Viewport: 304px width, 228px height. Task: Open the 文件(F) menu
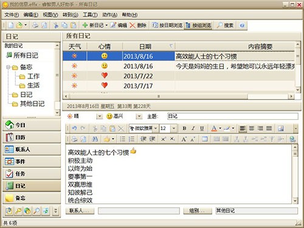tap(12, 15)
